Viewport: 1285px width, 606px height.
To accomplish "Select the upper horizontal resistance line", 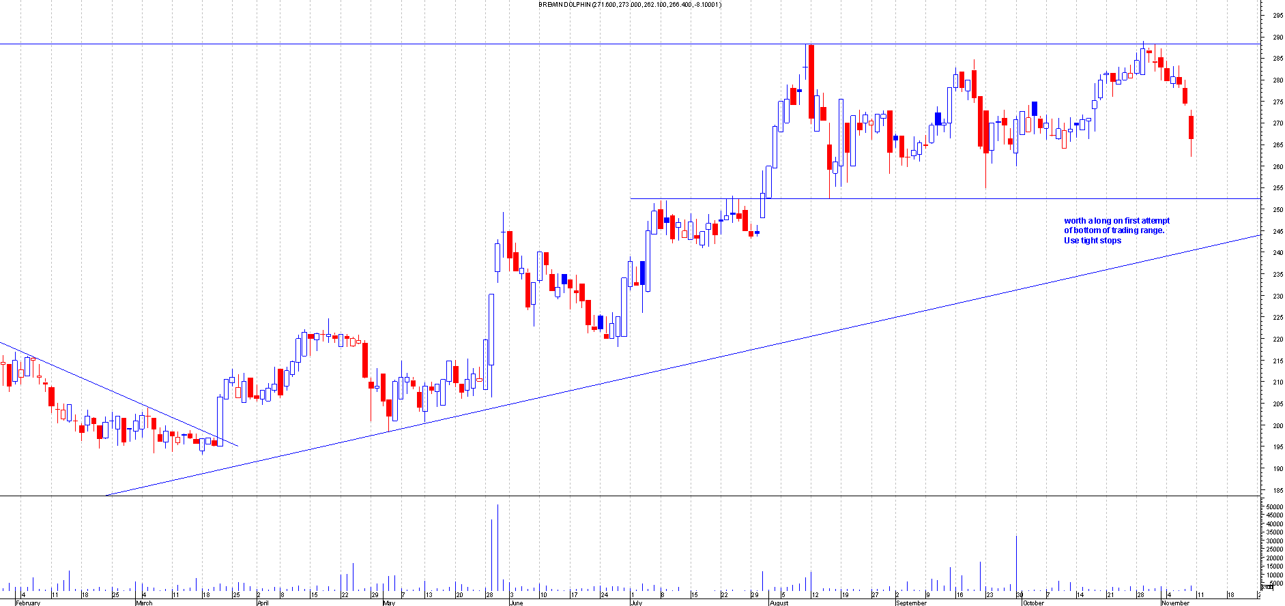I will point(409,44).
